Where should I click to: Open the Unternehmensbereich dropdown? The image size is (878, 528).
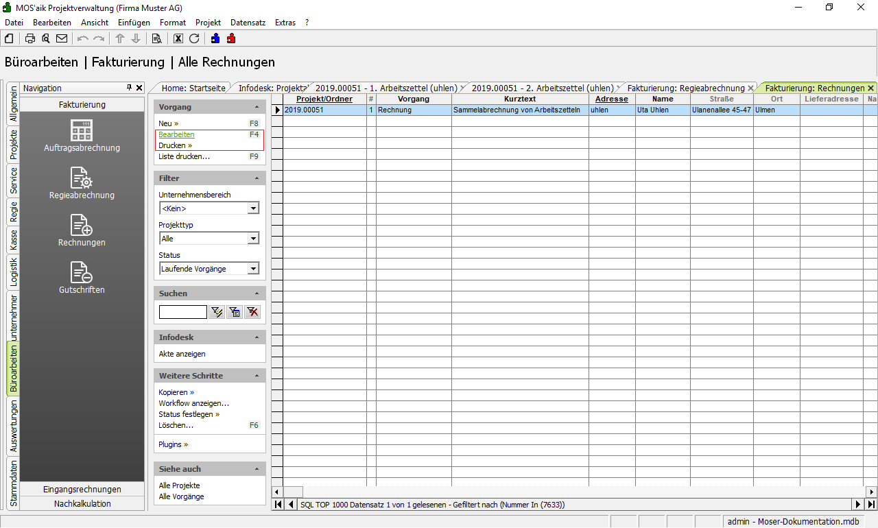coord(253,208)
